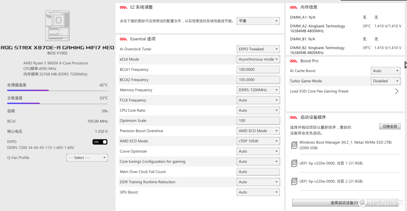Click the 选择启动设备 button
This screenshot has width=407, height=211.
(x=345, y=203)
